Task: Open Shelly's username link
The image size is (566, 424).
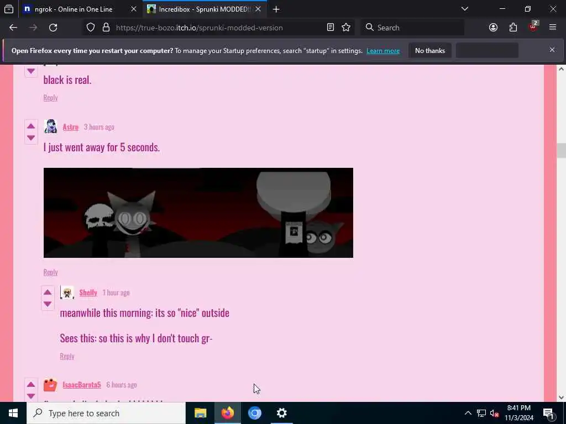Action: coord(88,293)
